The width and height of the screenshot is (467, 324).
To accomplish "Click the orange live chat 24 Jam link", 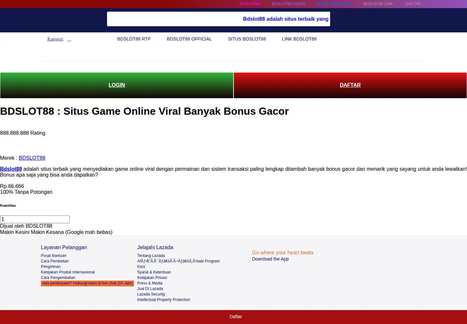I will tap(87, 283).
